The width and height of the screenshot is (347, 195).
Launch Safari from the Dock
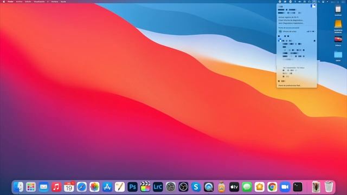82,187
